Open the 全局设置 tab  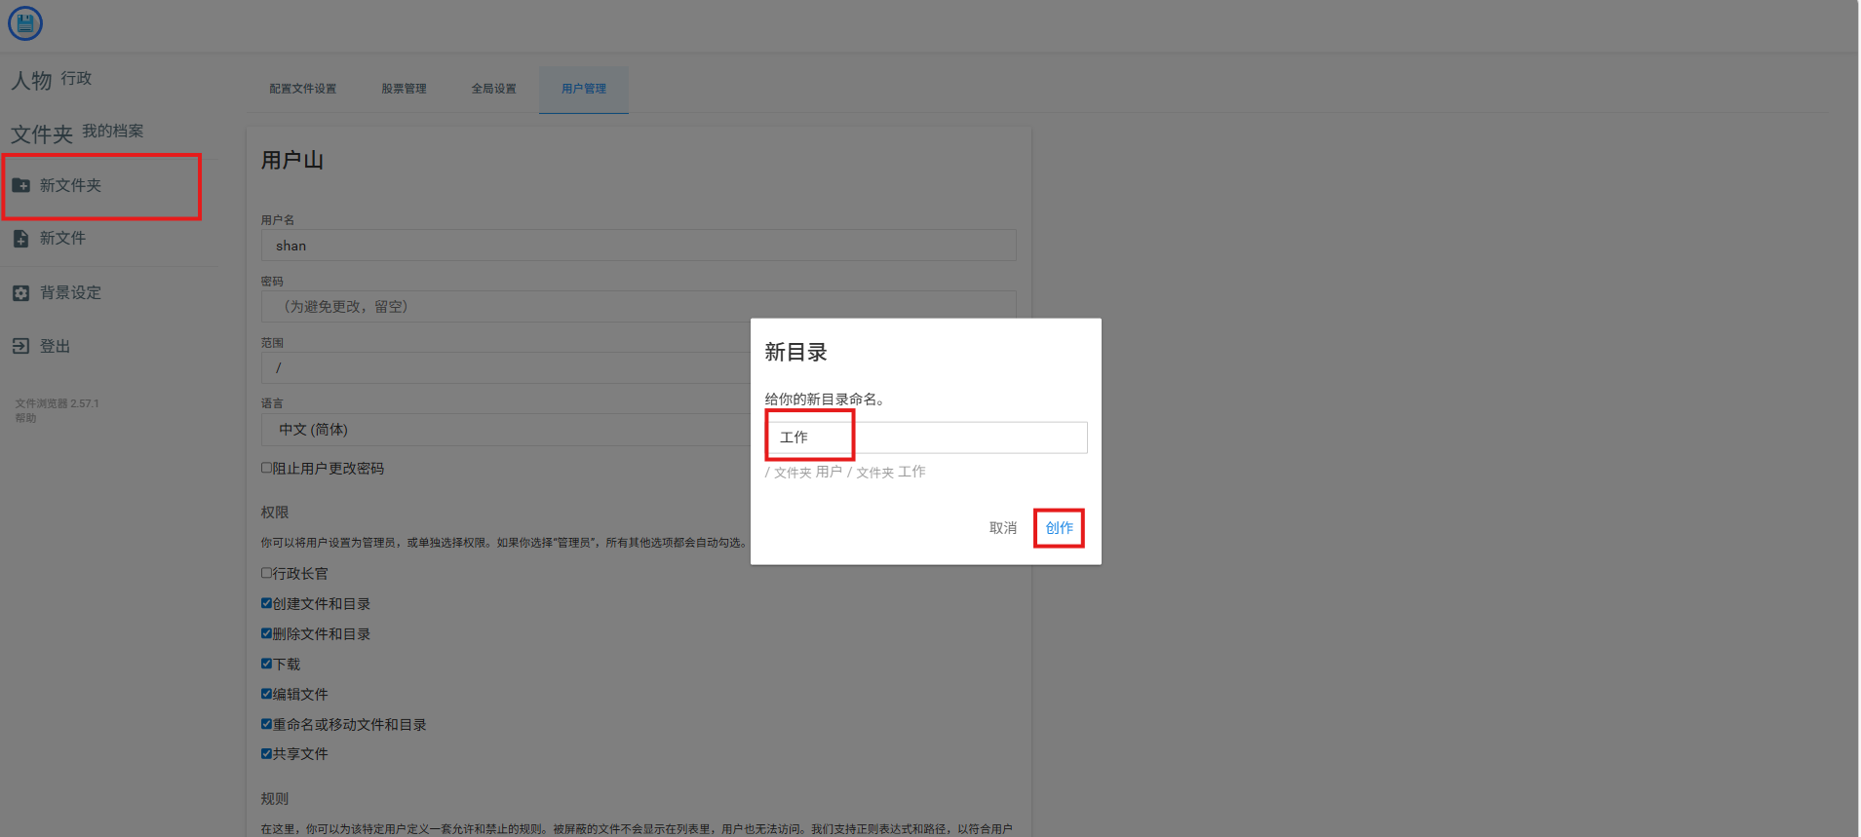493,89
